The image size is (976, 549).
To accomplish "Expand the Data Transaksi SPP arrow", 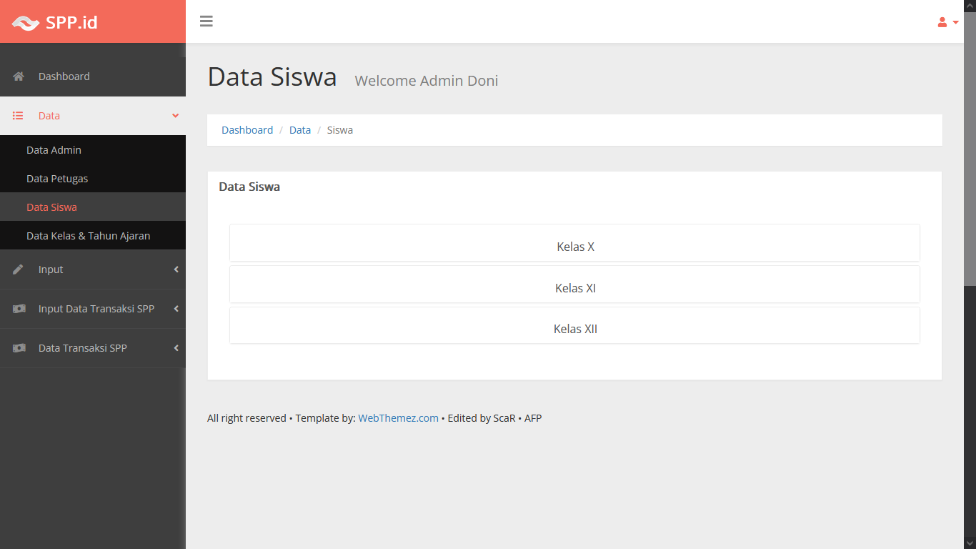I will (x=176, y=348).
